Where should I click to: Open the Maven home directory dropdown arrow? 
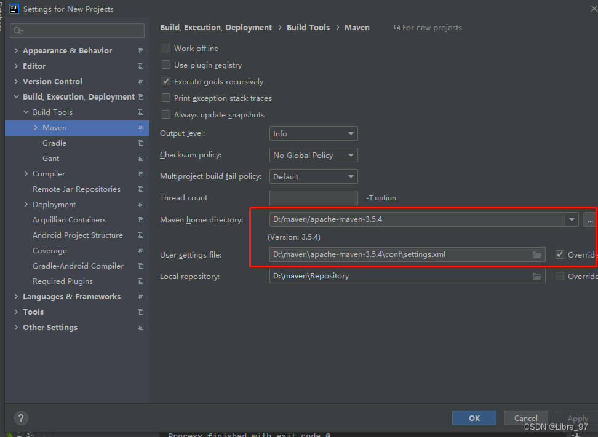click(572, 219)
